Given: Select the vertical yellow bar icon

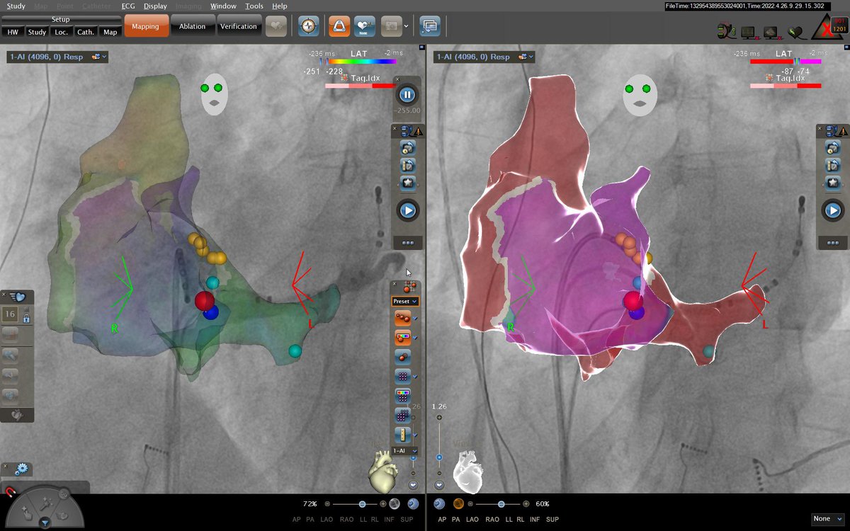Looking at the screenshot, I should 402,434.
